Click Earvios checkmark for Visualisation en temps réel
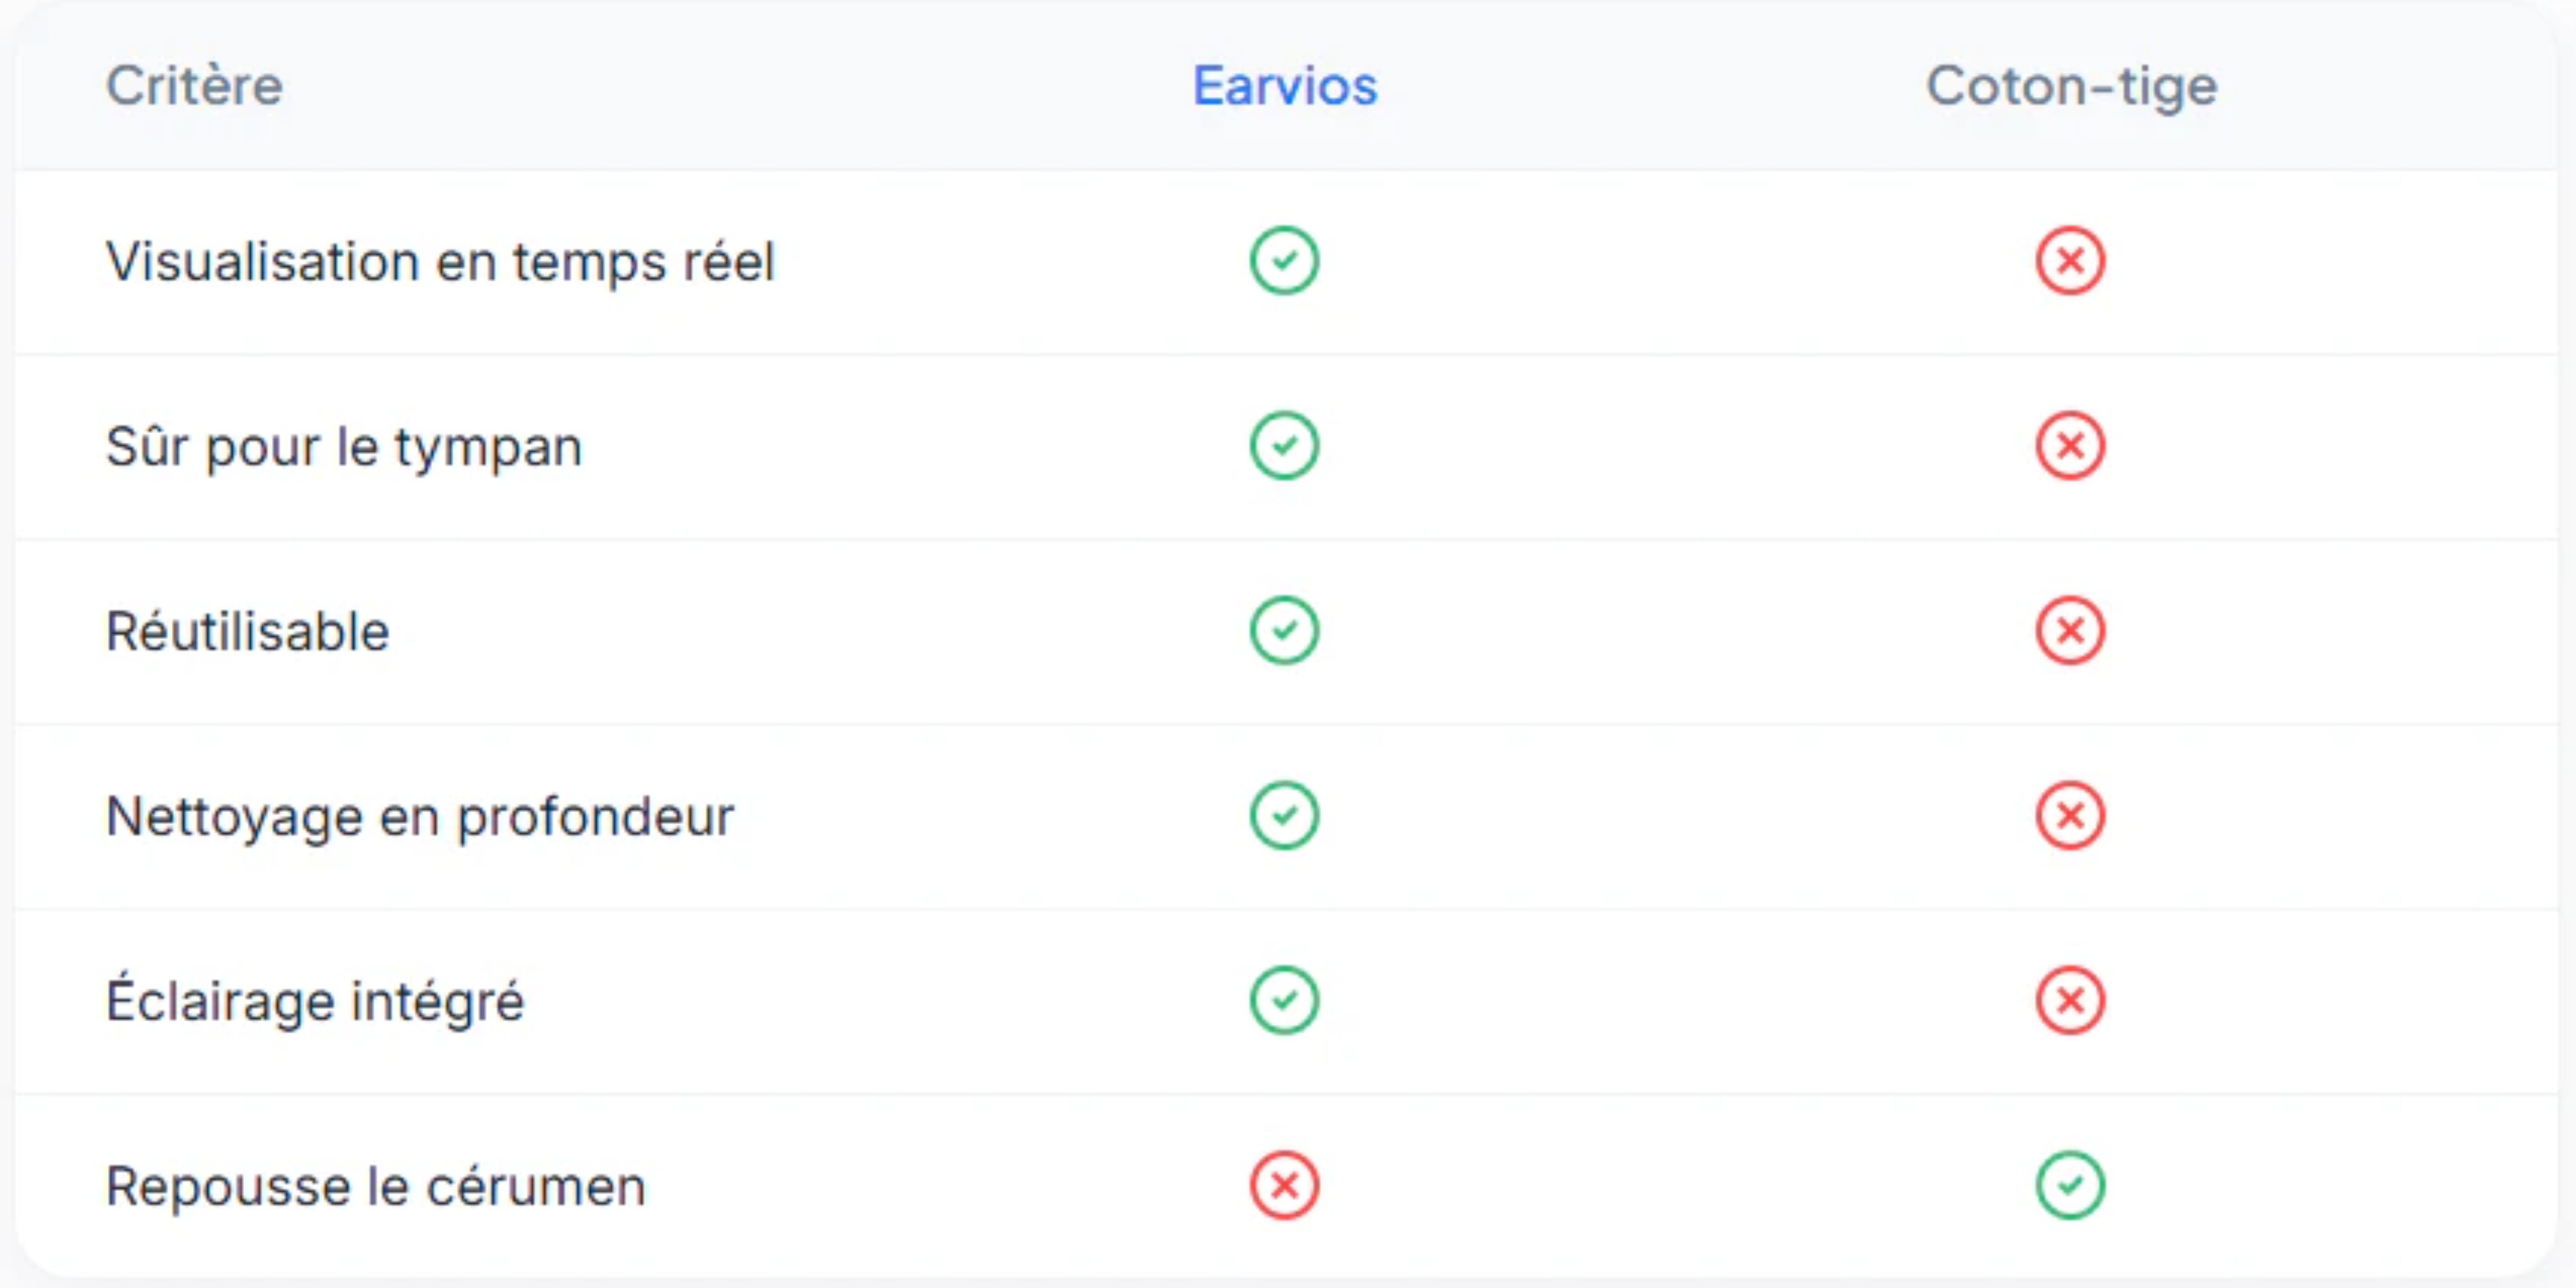 pyautogui.click(x=1284, y=261)
